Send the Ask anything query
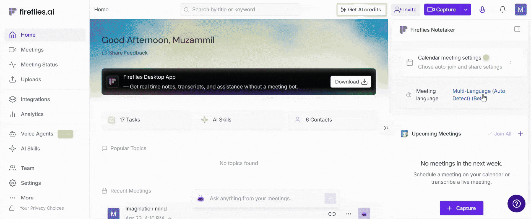The image size is (531, 219). (330, 199)
